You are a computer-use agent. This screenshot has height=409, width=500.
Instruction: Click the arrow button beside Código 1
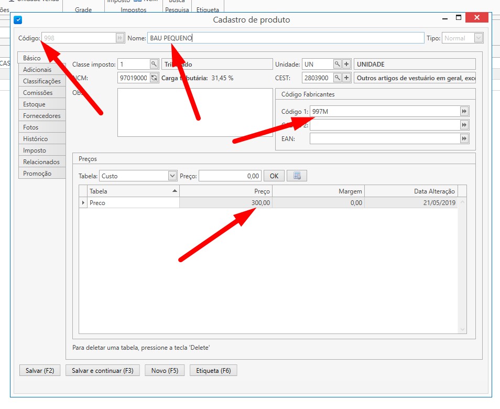point(464,111)
